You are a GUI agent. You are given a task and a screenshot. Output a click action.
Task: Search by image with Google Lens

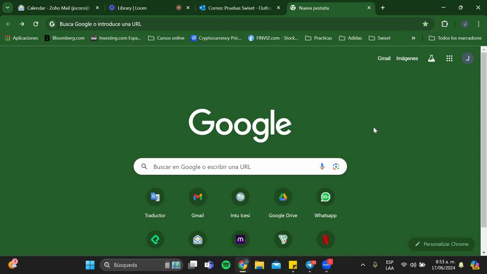336,167
